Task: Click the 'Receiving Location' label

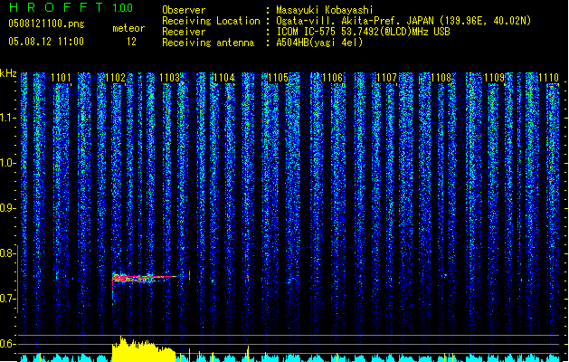Action: click(x=211, y=21)
